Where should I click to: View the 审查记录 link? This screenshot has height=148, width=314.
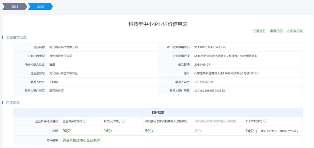pyautogui.click(x=276, y=31)
